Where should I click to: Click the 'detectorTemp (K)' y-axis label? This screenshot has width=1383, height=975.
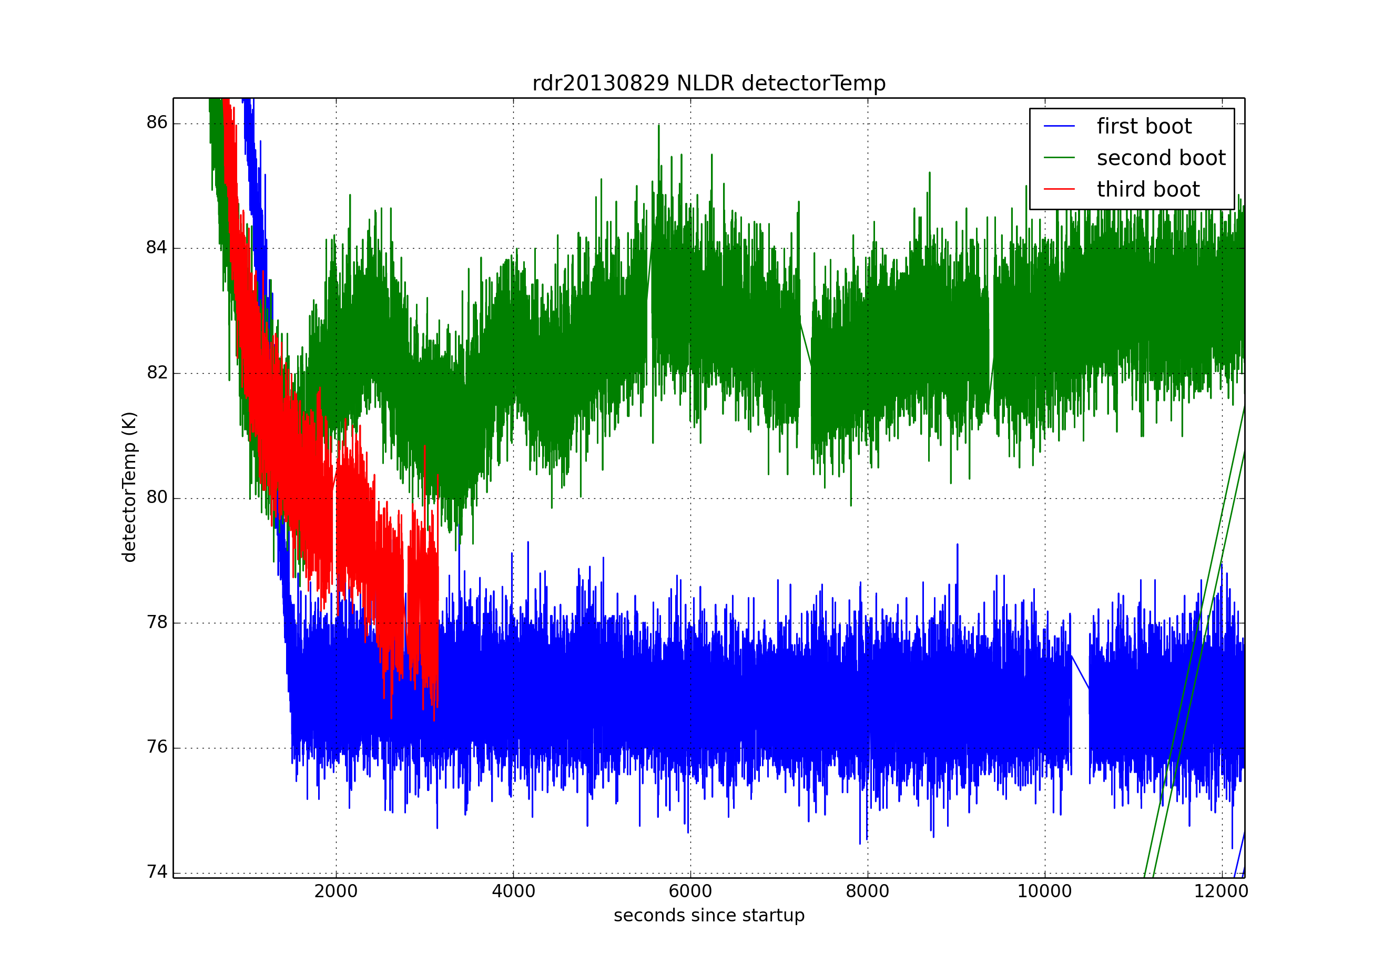point(129,487)
